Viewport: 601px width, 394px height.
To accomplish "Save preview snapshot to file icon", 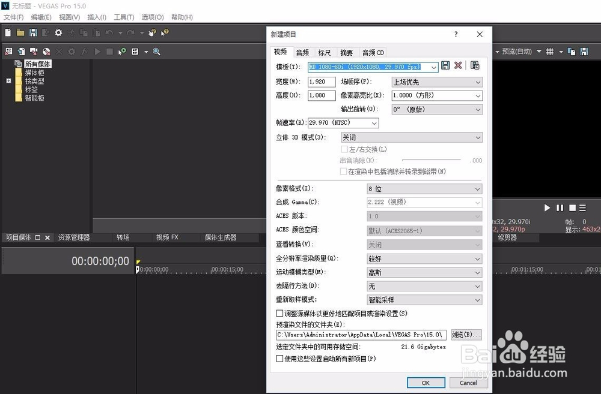I will 584,52.
